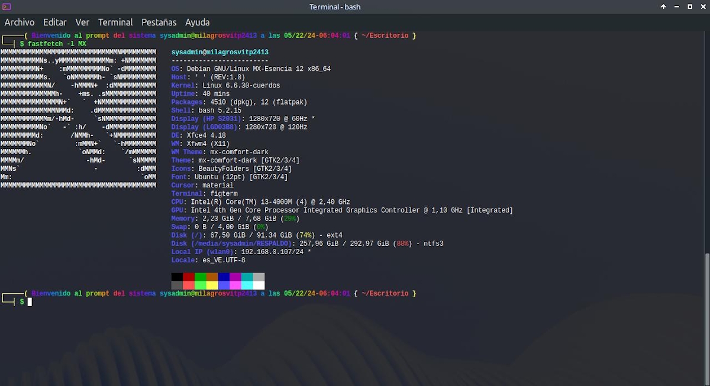The width and height of the screenshot is (710, 386).
Task: Open the Editar menu
Action: click(54, 22)
